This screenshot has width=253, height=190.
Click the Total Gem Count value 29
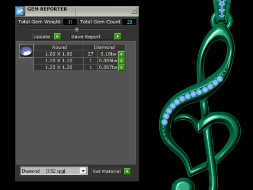click(129, 22)
